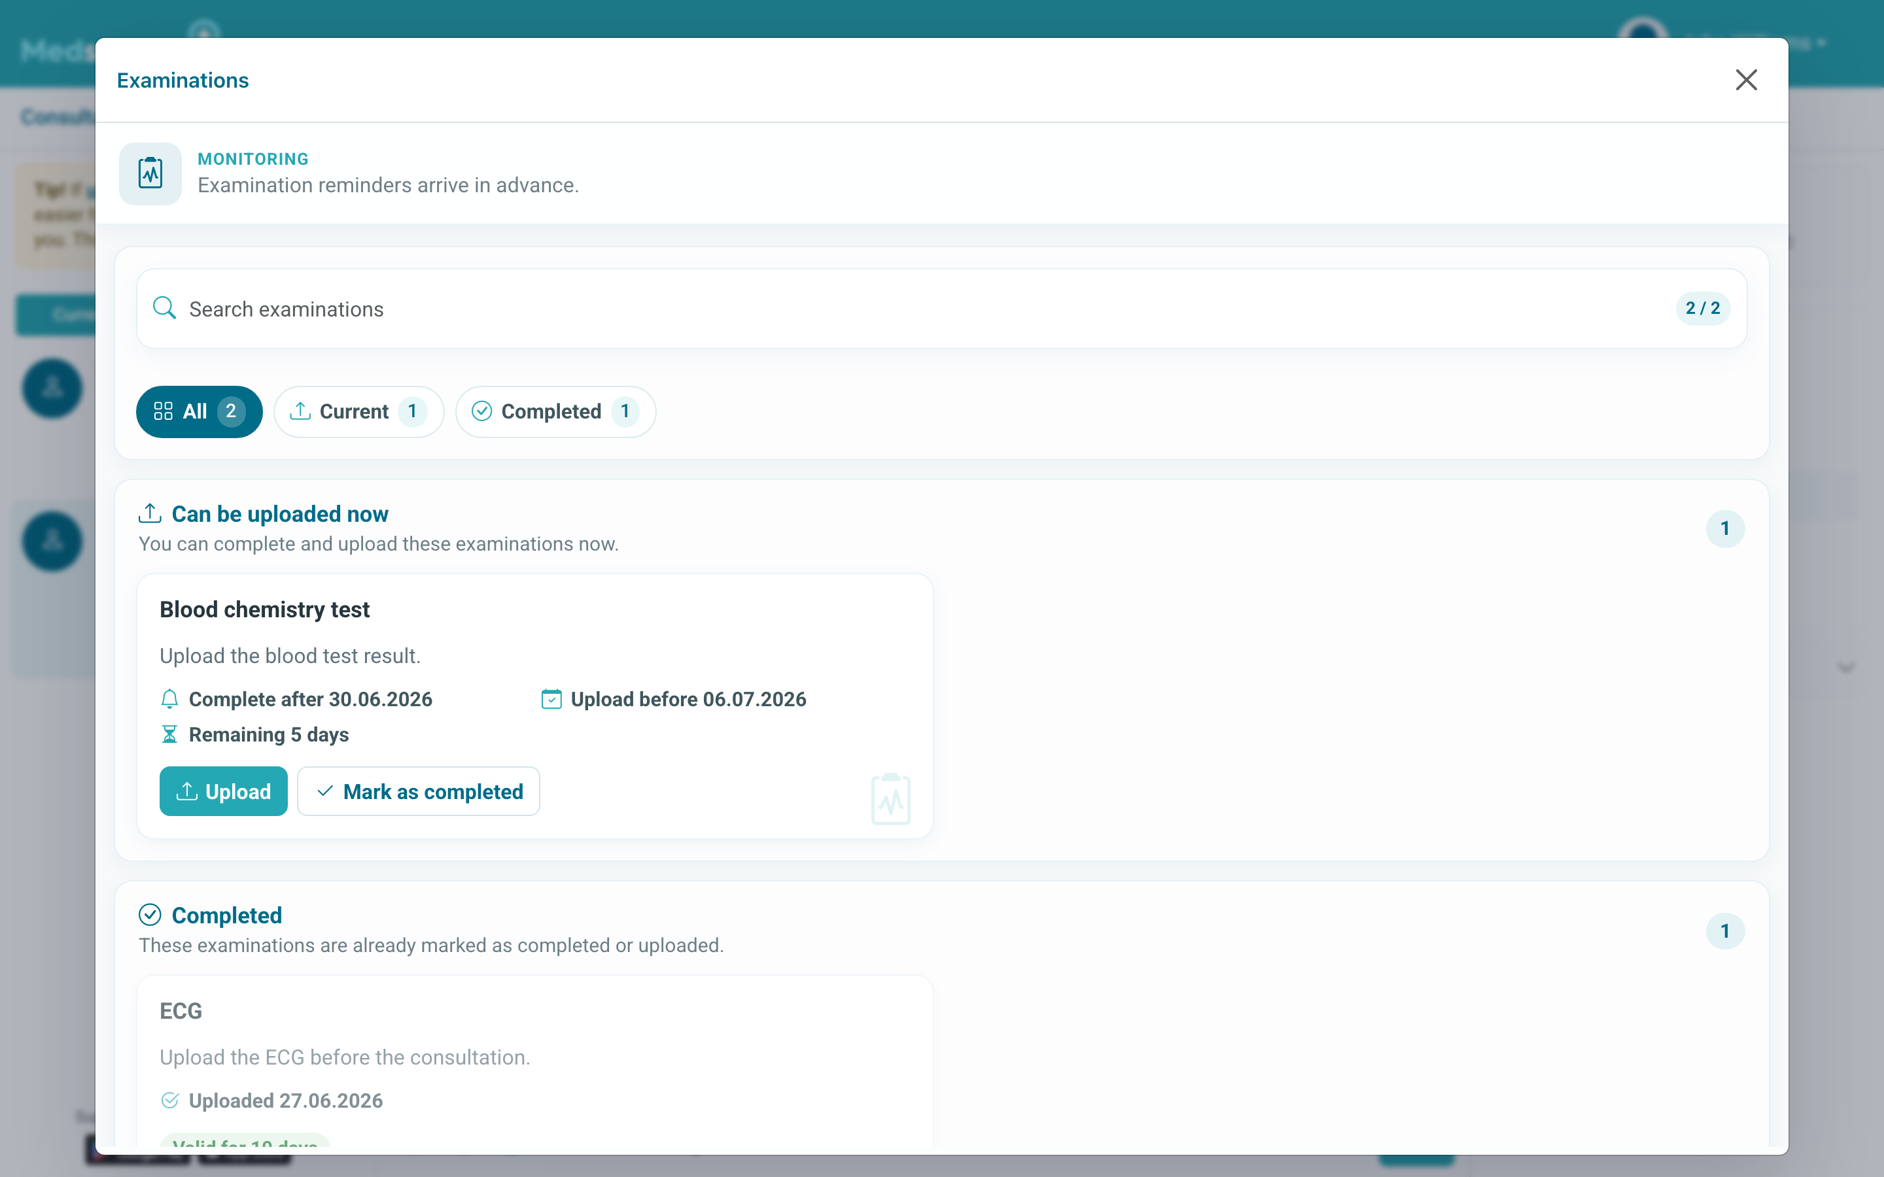Upload the Blood chemistry test result

pos(224,792)
